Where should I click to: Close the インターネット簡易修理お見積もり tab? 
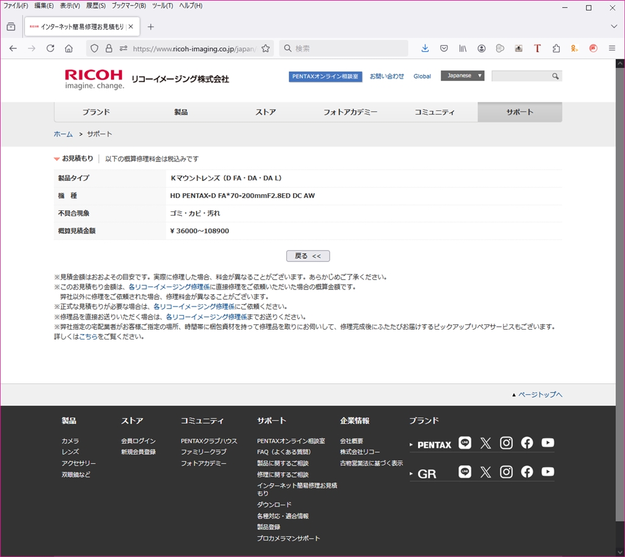click(x=131, y=27)
